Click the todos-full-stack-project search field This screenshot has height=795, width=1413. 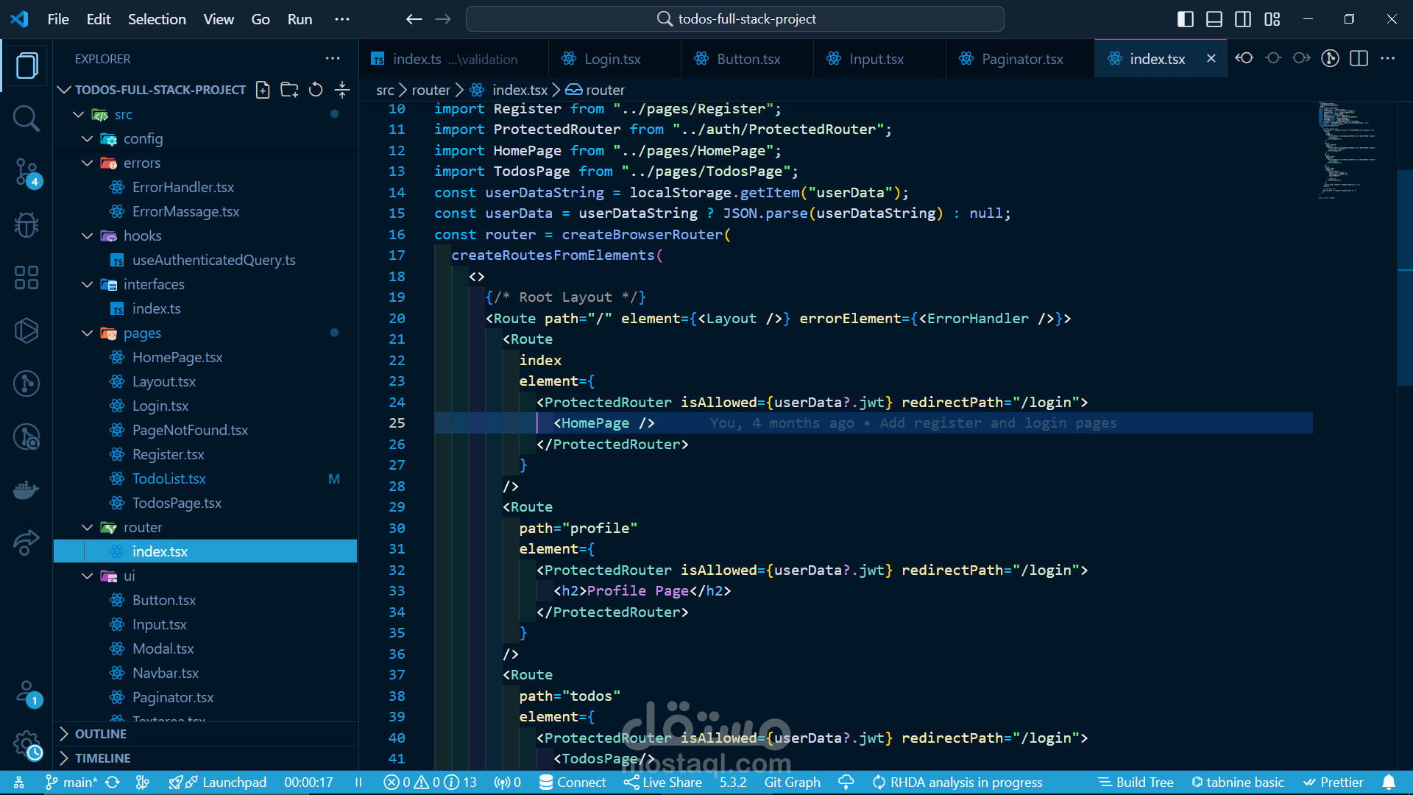pyautogui.click(x=734, y=19)
